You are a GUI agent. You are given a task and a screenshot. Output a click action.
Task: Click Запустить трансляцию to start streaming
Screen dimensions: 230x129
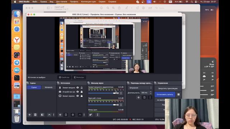coord(168,89)
